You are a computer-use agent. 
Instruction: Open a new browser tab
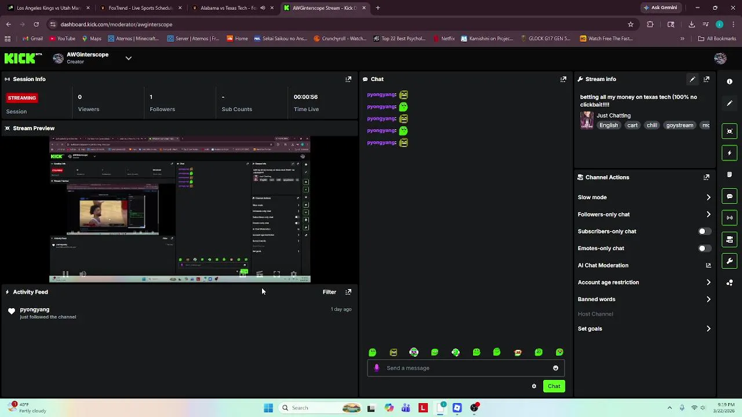[378, 8]
